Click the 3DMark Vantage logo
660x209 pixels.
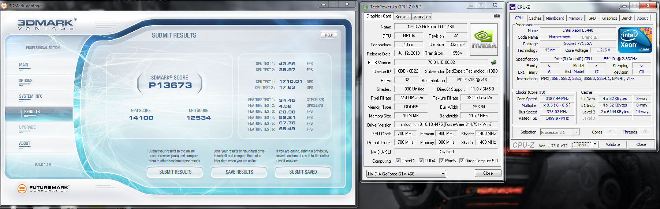pos(47,24)
